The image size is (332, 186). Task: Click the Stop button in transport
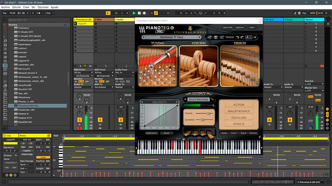[139, 13]
